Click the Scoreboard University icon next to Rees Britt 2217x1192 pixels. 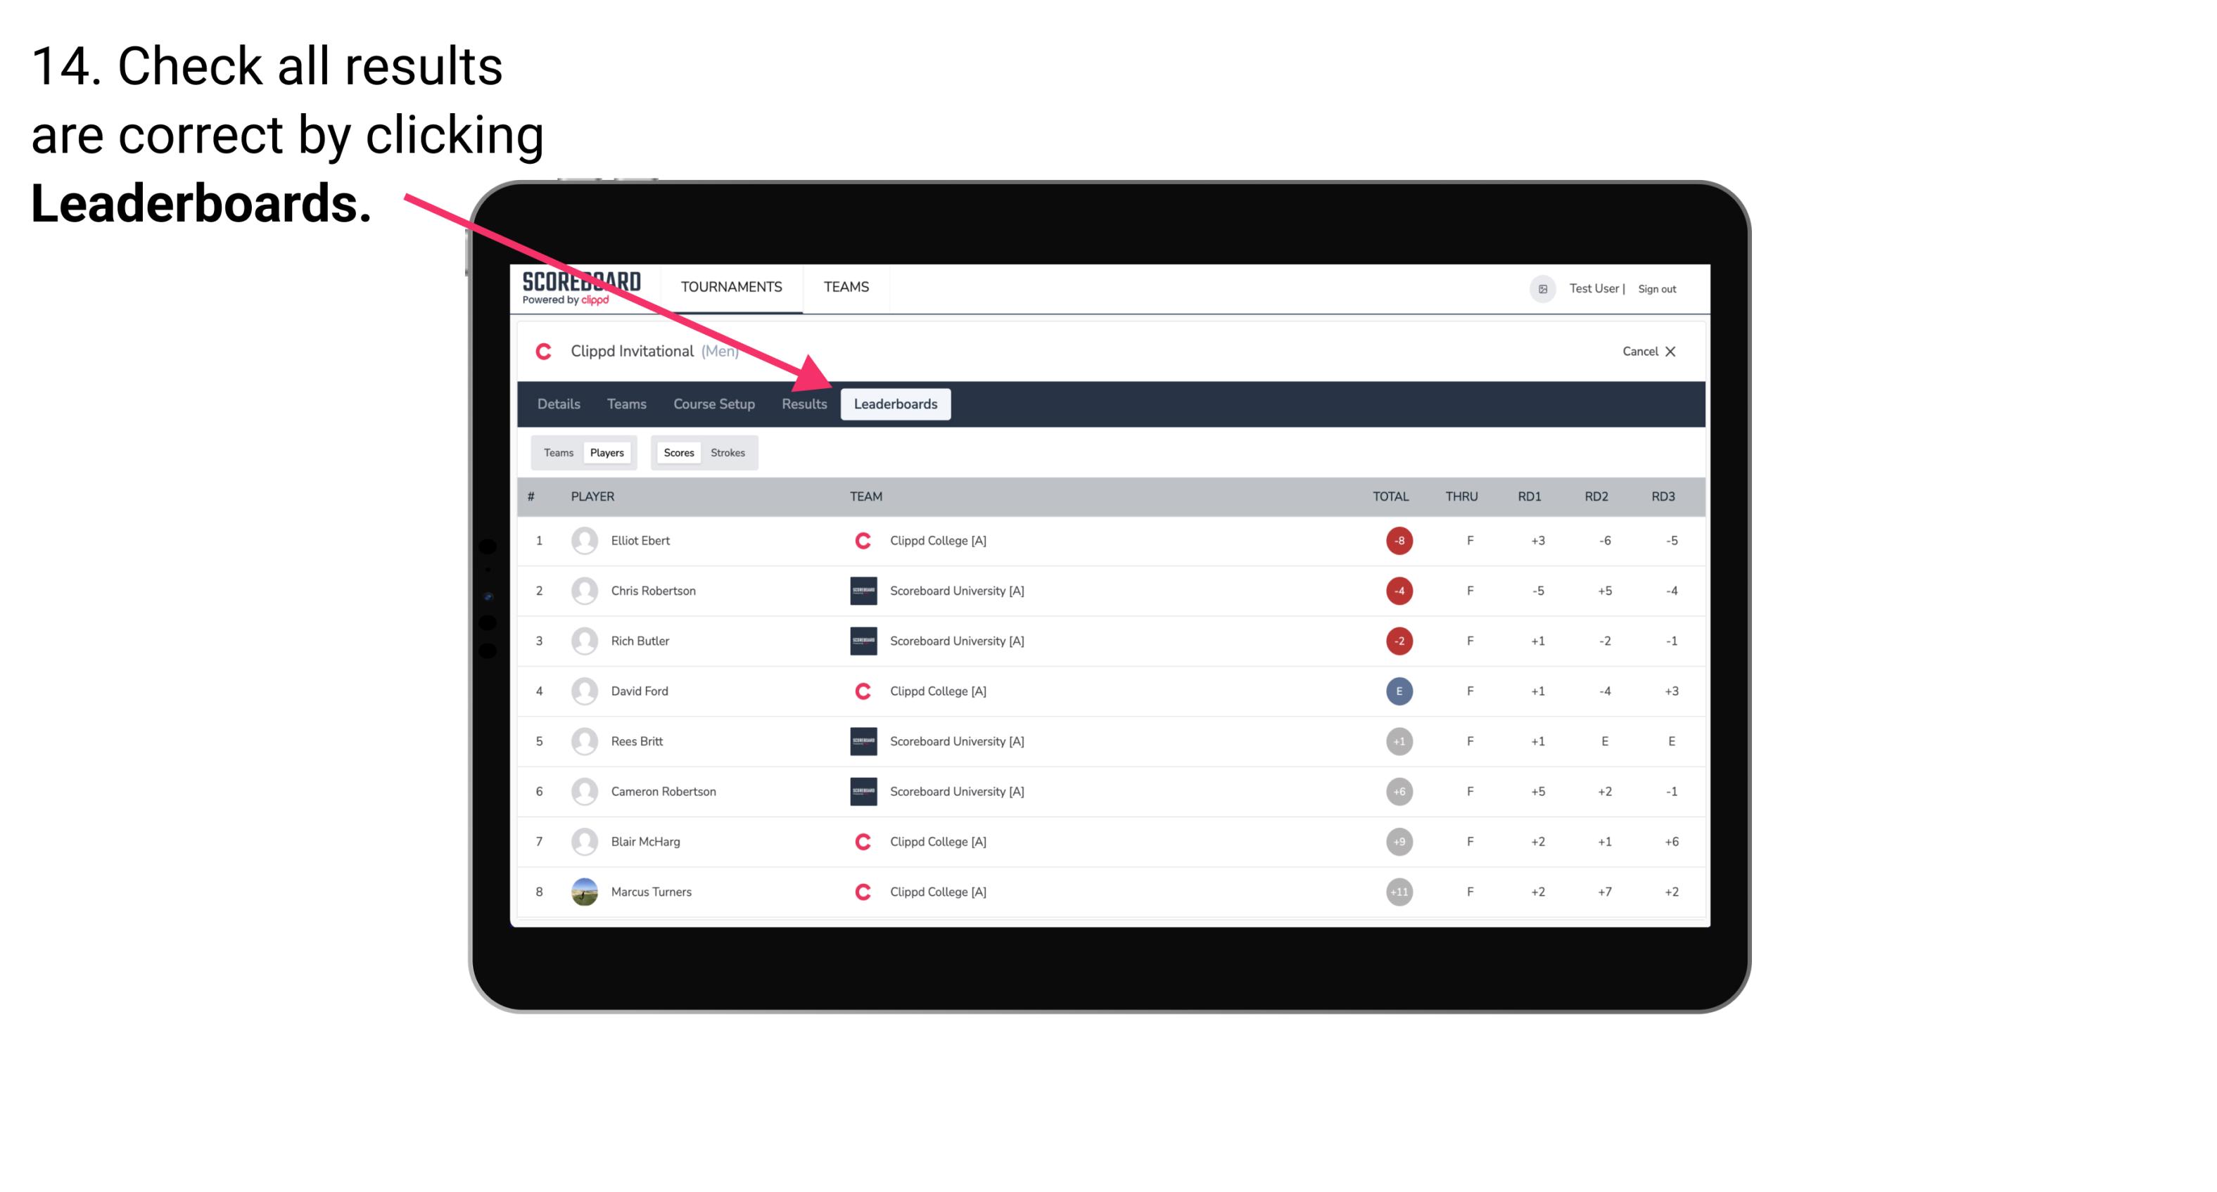click(860, 740)
